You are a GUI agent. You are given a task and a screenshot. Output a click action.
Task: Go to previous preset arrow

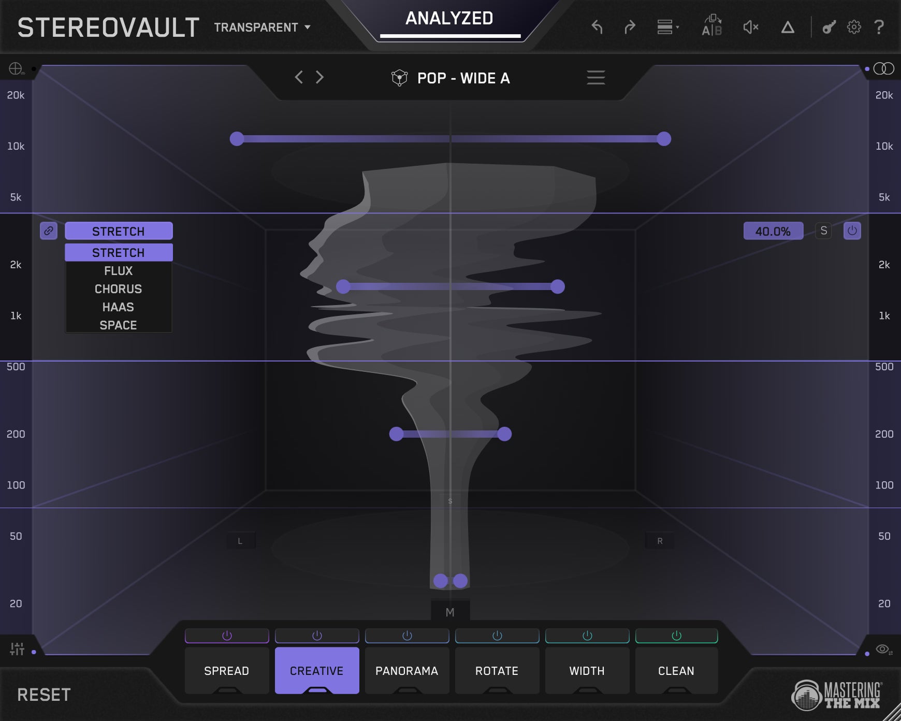pos(299,77)
